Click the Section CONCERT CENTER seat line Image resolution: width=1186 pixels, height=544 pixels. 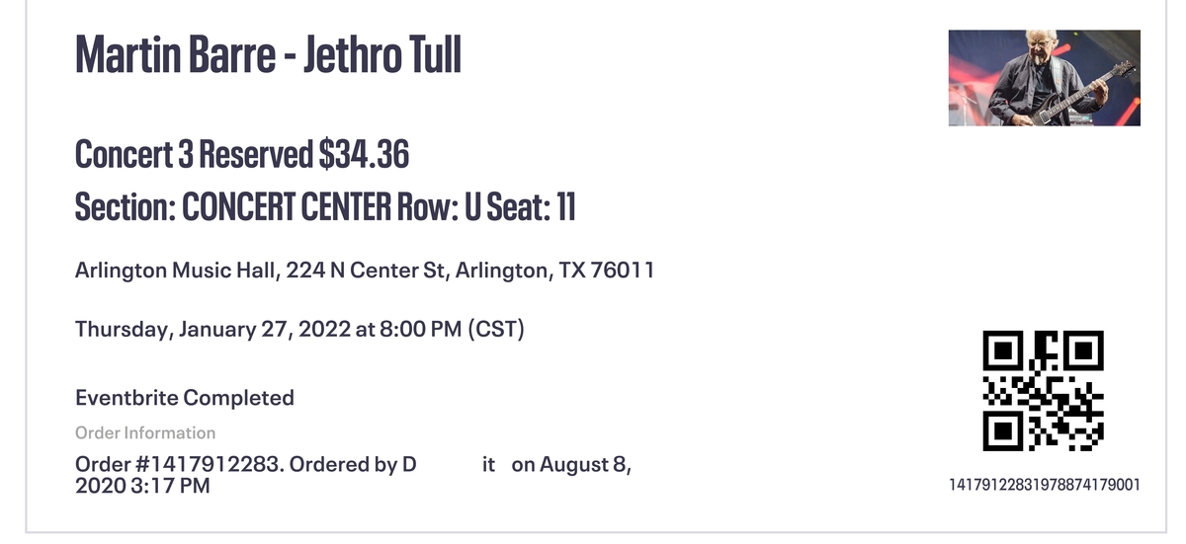click(x=325, y=207)
